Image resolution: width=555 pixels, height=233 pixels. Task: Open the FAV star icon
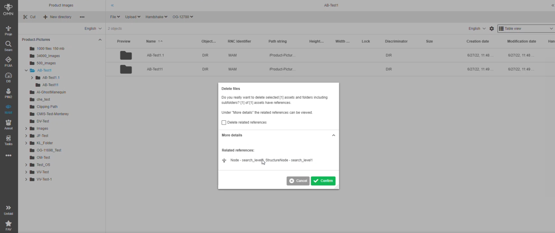point(8,225)
